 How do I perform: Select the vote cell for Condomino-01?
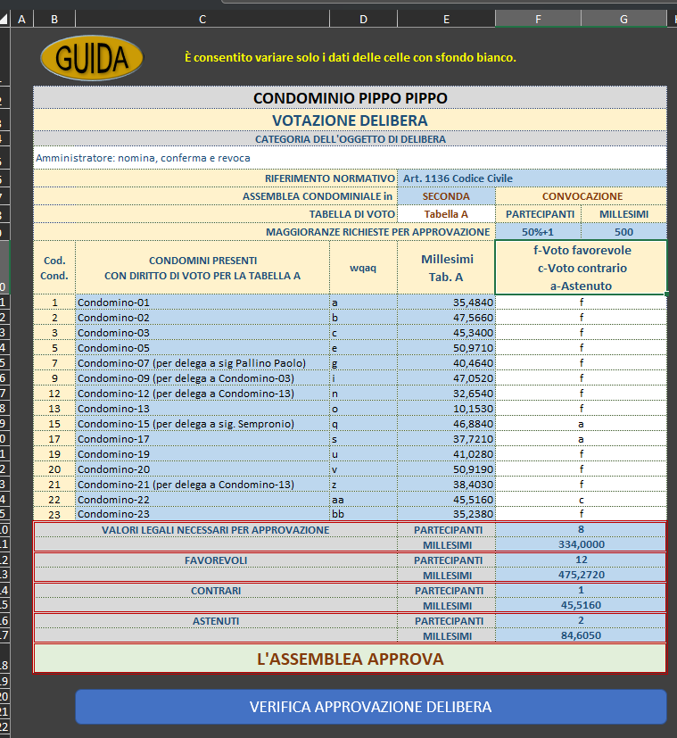coord(581,303)
